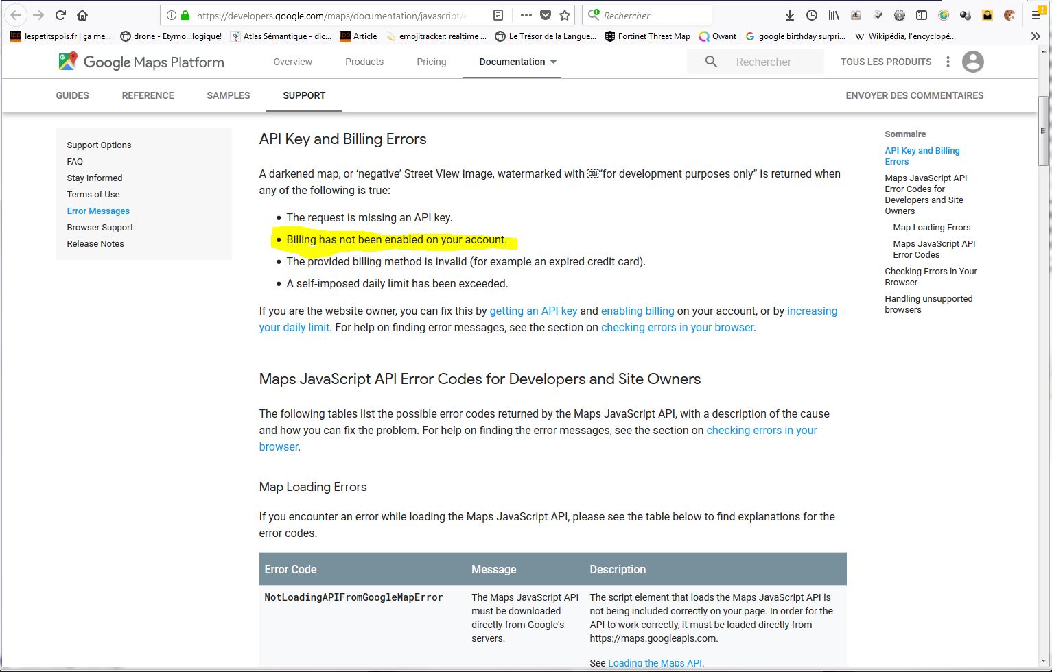Click ENVOYER DES COMMENTAIRES button
Viewport: 1052px width, 672px height.
pyautogui.click(x=914, y=95)
